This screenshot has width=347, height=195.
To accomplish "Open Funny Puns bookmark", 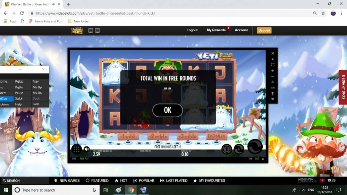I will pos(46,21).
